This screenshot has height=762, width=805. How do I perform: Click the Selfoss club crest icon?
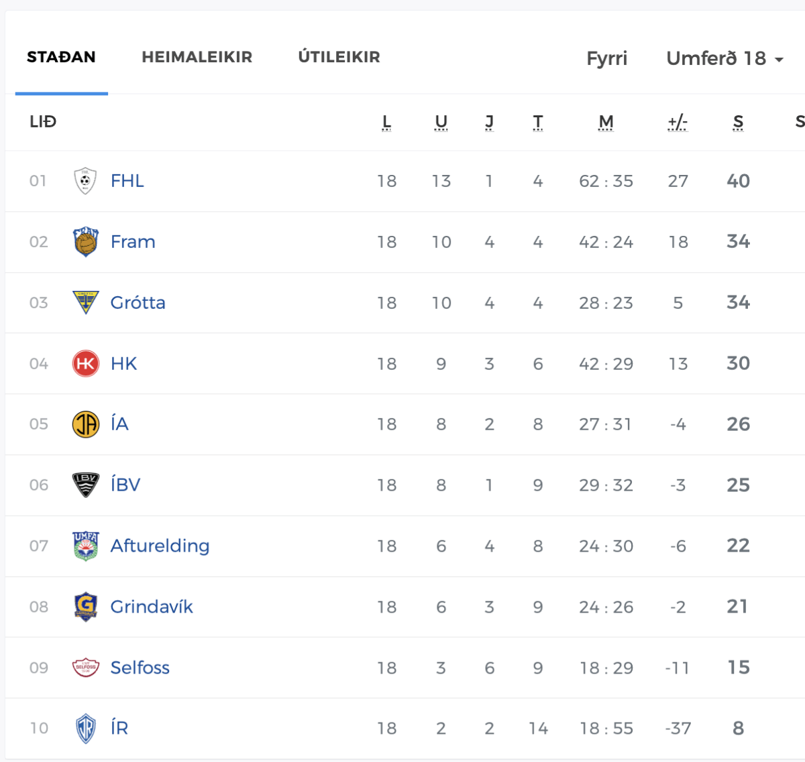(x=85, y=668)
